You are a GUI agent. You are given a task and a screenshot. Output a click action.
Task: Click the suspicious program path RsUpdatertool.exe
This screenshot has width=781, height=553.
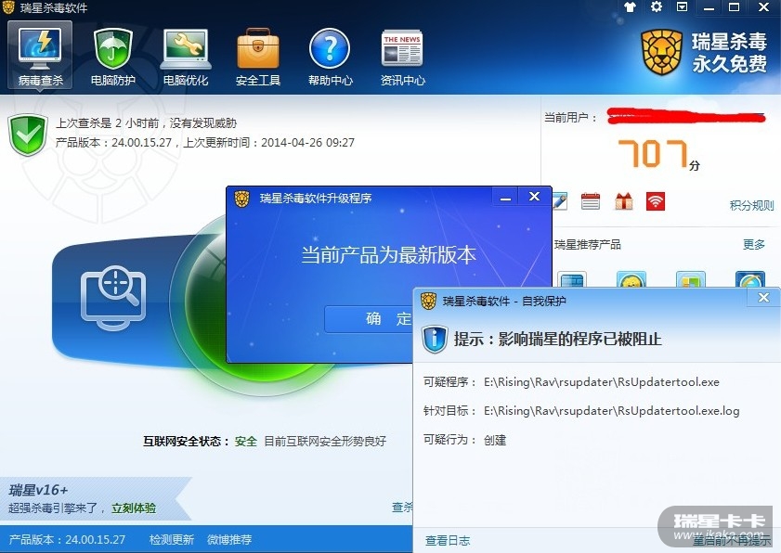click(602, 382)
